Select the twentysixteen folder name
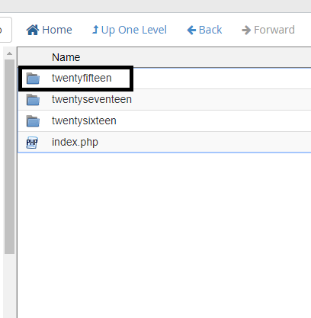Image resolution: width=311 pixels, height=318 pixels. click(84, 120)
